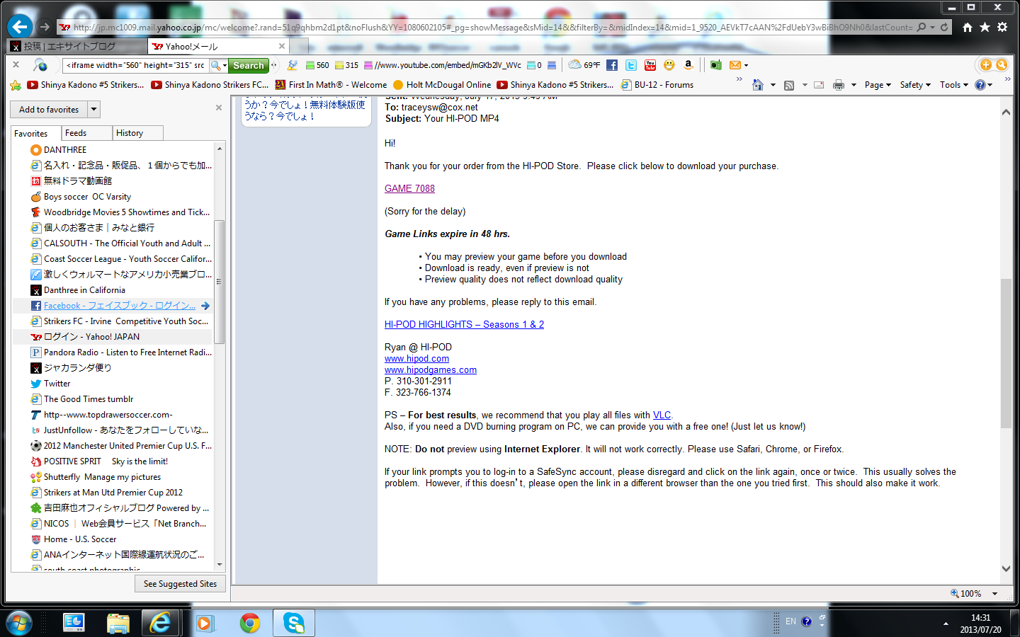Click the See Suggested Sites button
The height and width of the screenshot is (637, 1020).
point(180,584)
